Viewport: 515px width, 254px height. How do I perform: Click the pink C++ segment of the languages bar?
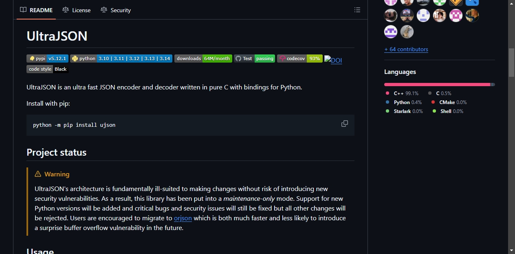click(437, 85)
